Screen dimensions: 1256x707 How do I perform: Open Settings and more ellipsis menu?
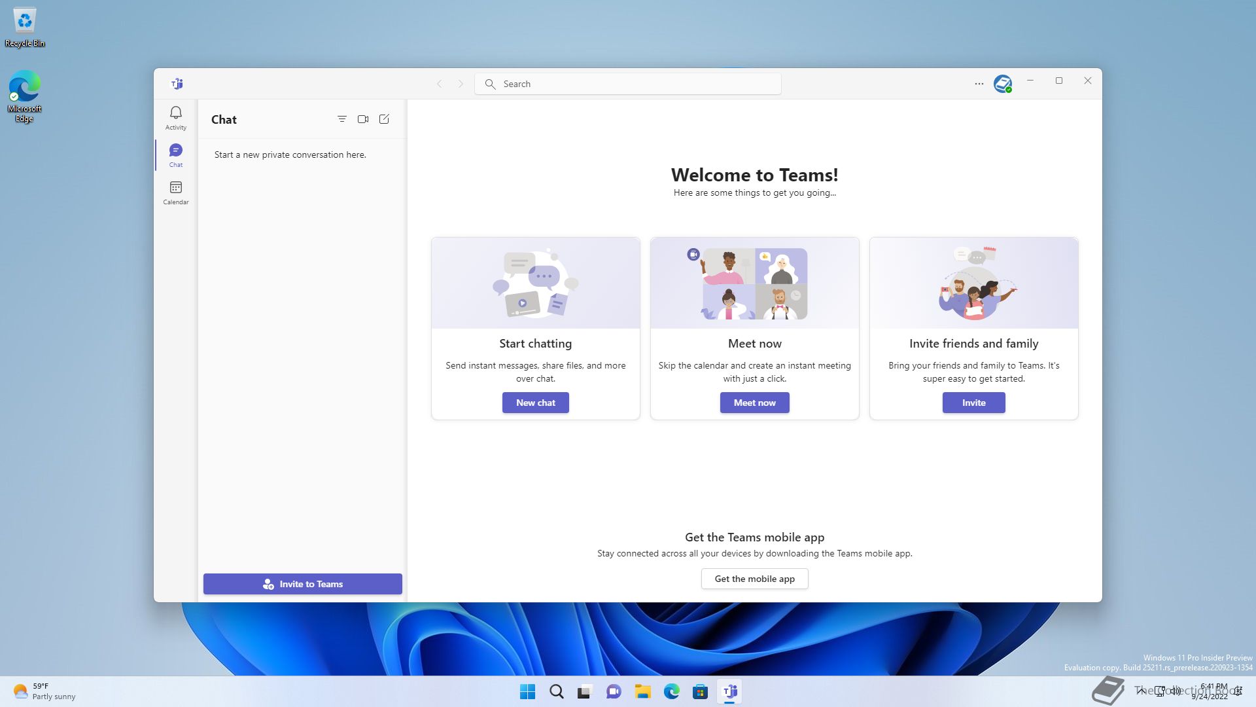pyautogui.click(x=979, y=84)
